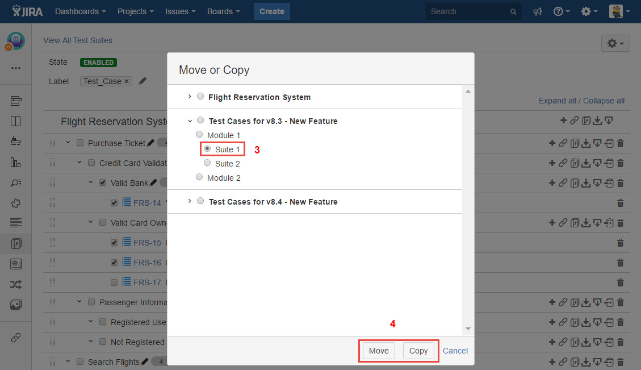Click add icon in Flight Reservation System header row

563,120
